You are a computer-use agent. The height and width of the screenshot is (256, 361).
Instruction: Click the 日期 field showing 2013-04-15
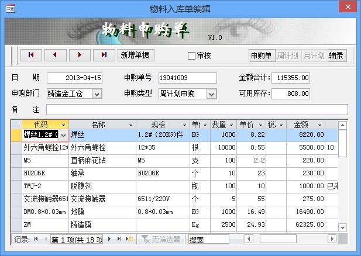pyautogui.click(x=74, y=78)
